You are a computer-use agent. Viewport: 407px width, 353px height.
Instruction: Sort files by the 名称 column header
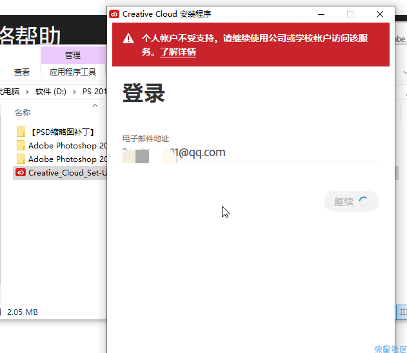pos(23,112)
